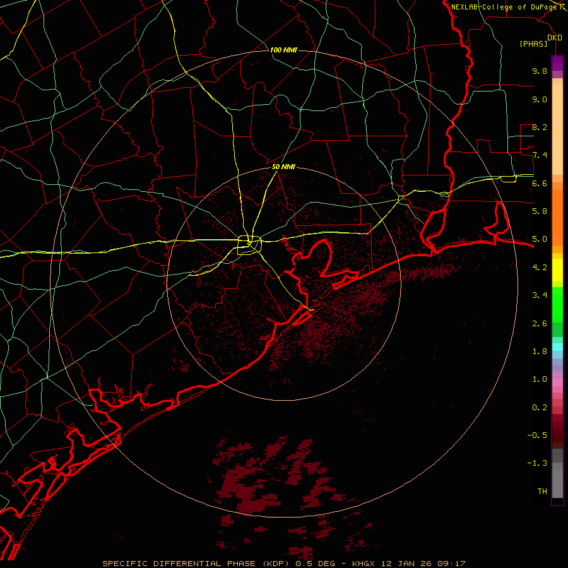The image size is (568, 568).
Task: Click the purple swatch atop the color bar
Action: pos(557,63)
